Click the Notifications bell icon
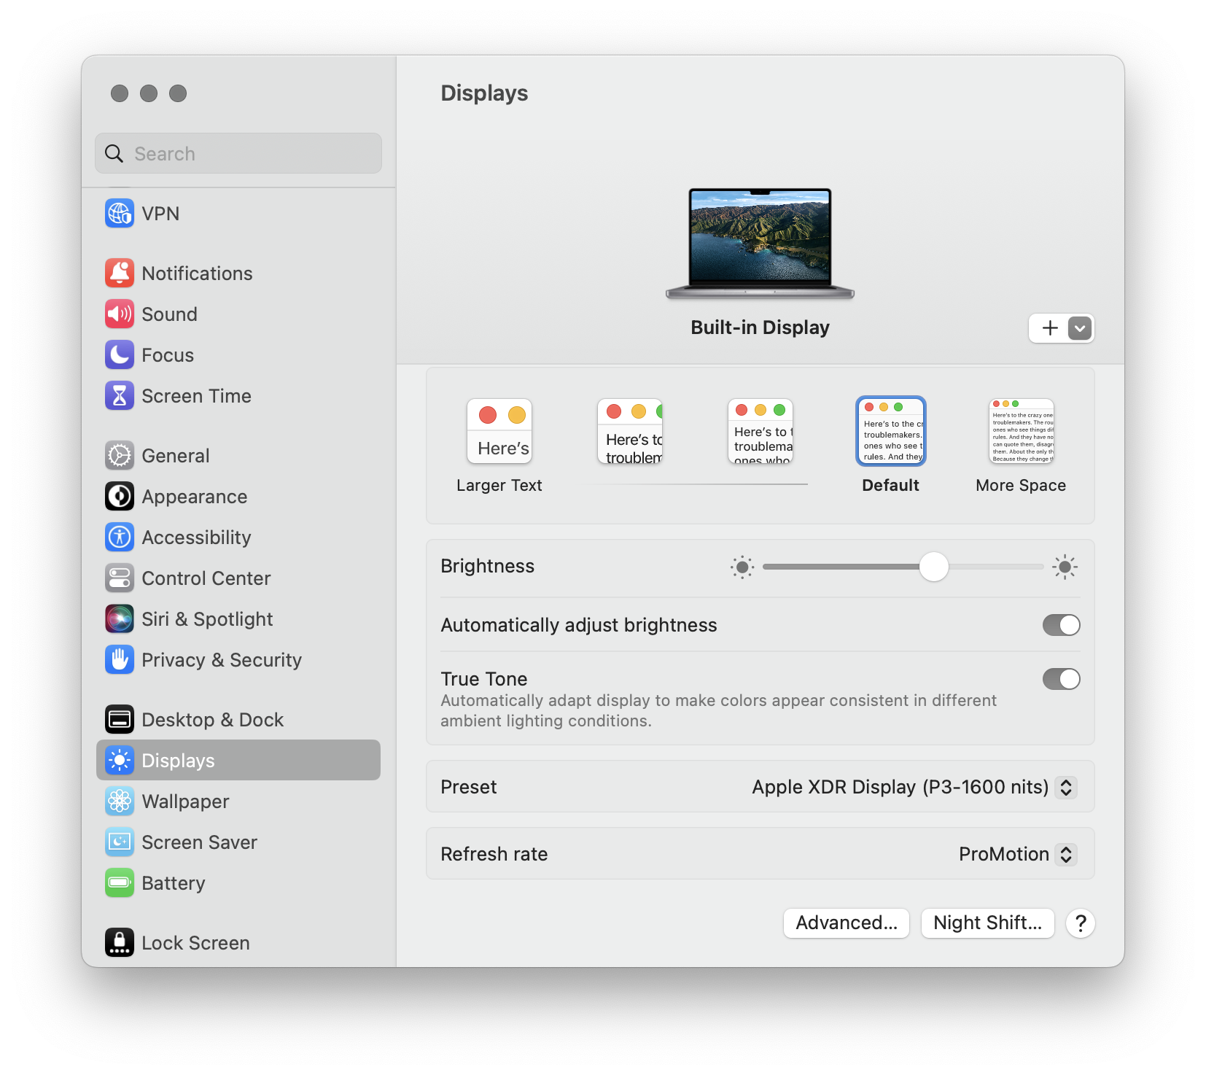1206x1075 pixels. [x=120, y=273]
